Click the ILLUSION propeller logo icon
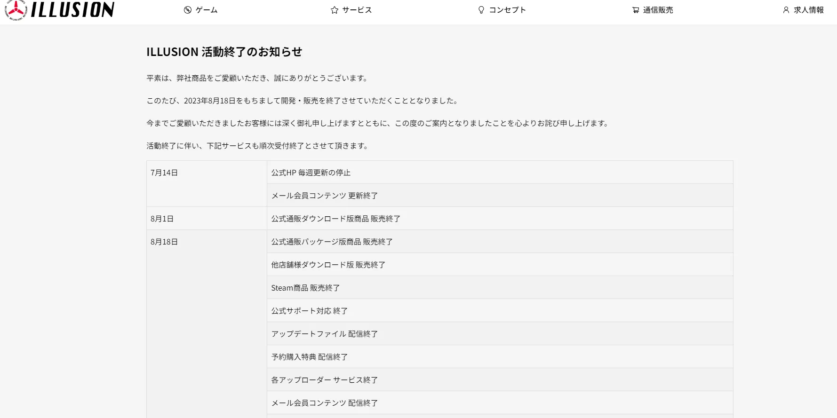 coord(16,9)
